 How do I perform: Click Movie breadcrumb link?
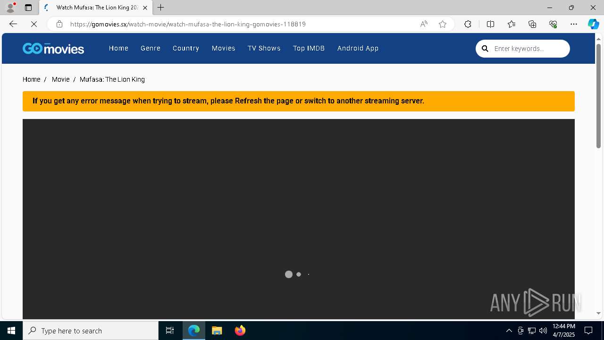61,79
